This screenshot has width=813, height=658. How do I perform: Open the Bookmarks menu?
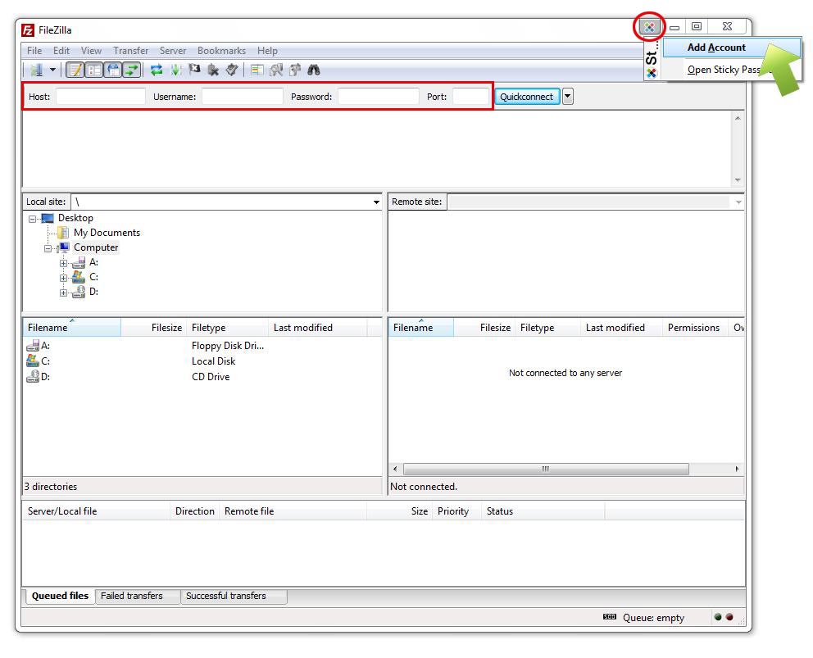221,51
